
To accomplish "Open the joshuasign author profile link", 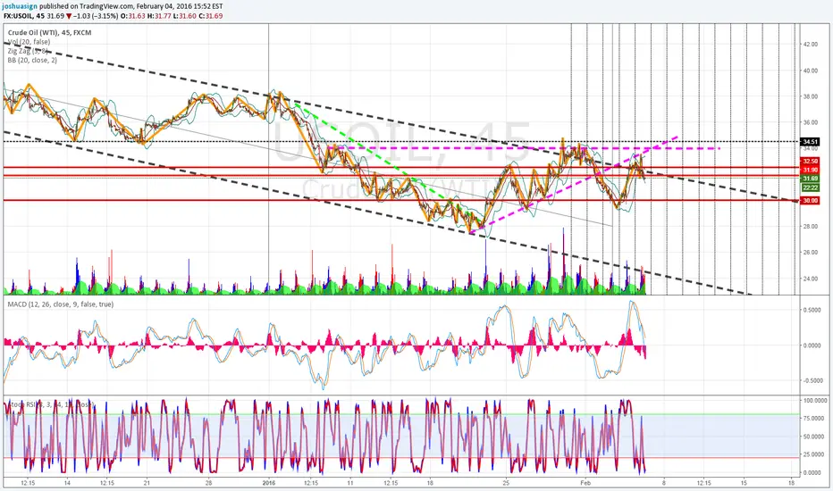I will pyautogui.click(x=19, y=6).
